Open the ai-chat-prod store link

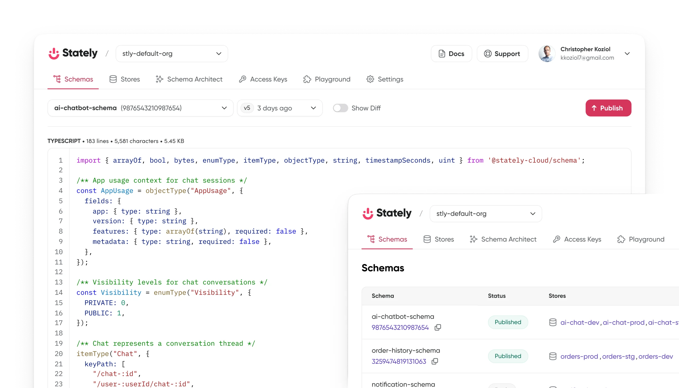point(624,323)
